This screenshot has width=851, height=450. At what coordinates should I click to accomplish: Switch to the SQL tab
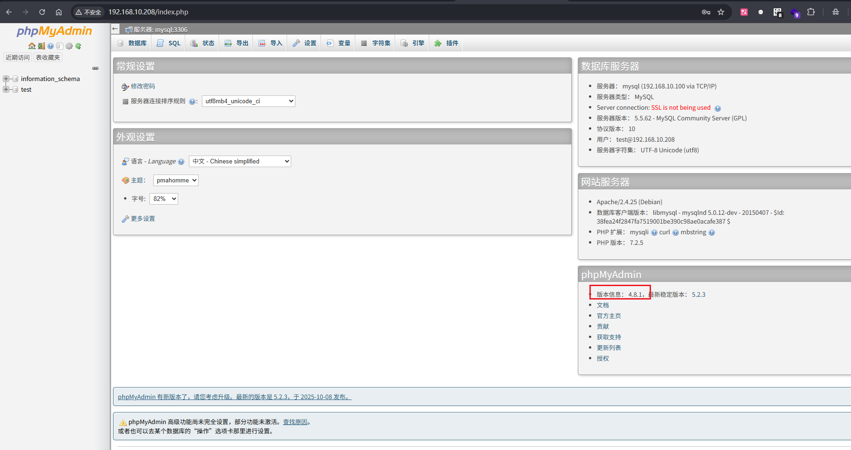169,43
